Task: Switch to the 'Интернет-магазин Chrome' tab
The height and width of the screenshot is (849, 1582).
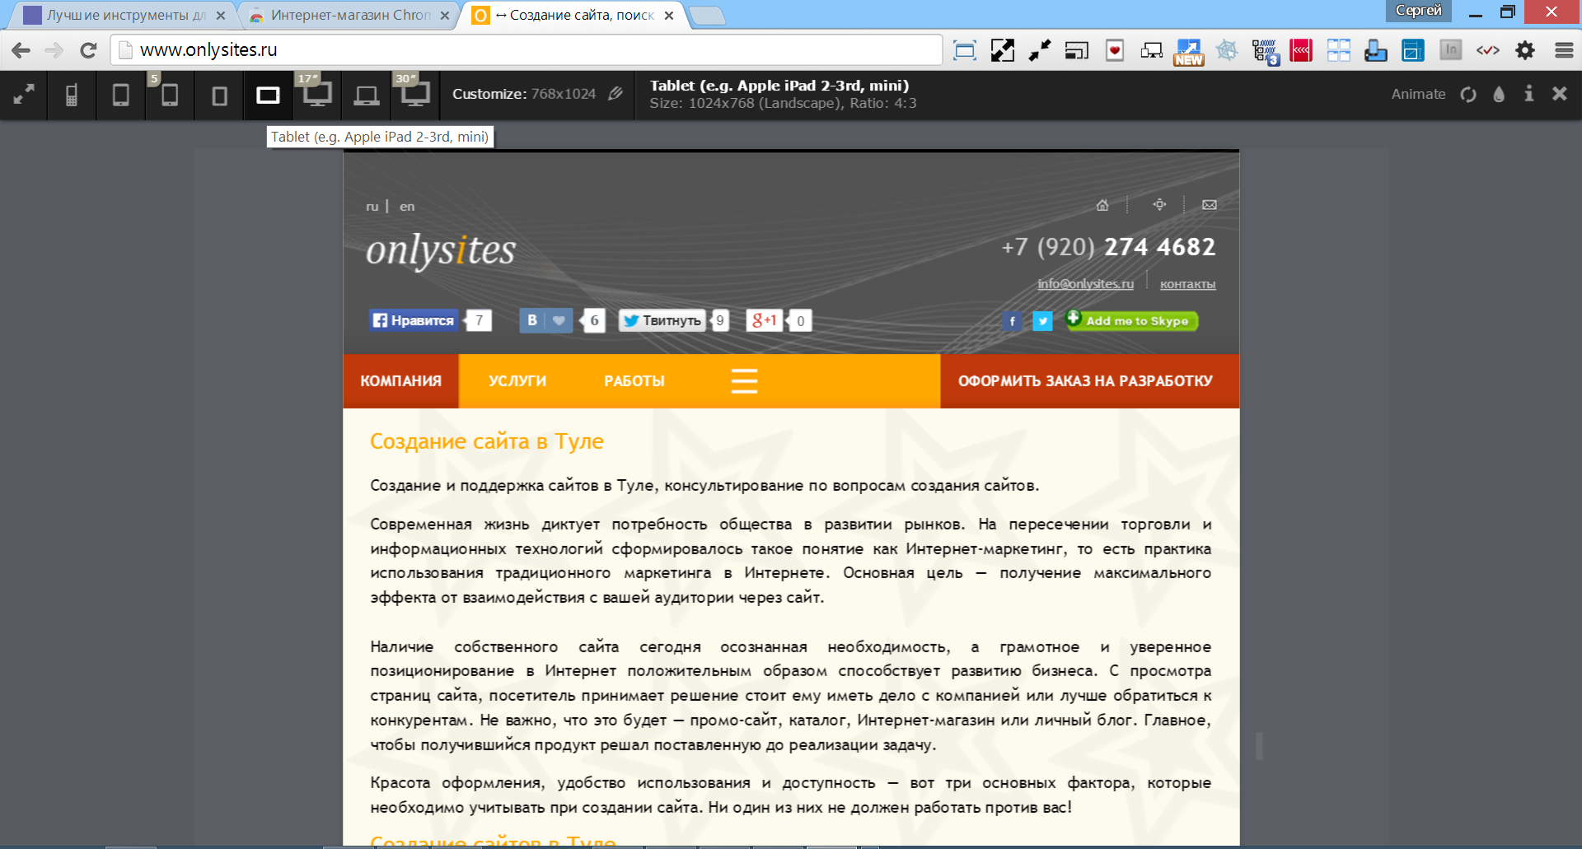Action: [x=350, y=15]
